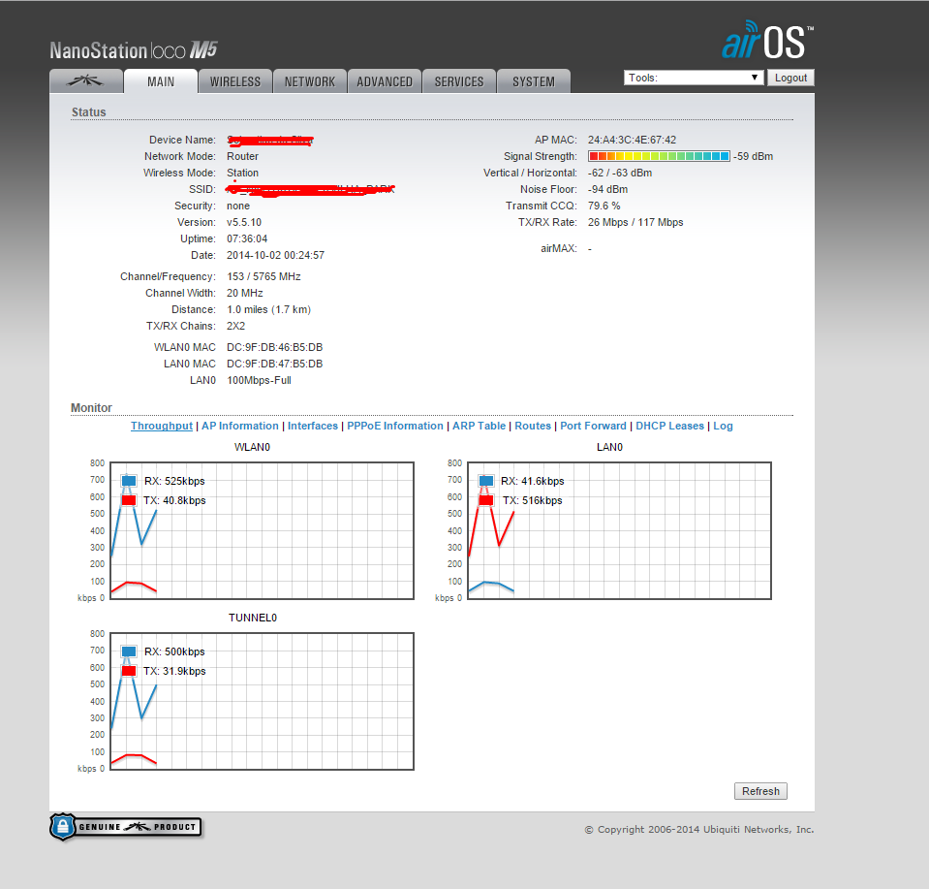929x889 pixels.
Task: Click WLAN0 'RX: 525kbps' label
Action: coord(174,481)
